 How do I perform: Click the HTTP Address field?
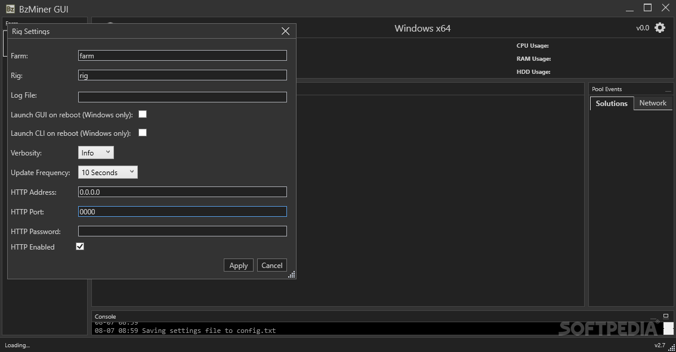pos(183,192)
